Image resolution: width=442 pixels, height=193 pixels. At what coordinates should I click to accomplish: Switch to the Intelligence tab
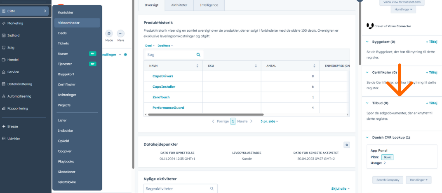tap(209, 5)
